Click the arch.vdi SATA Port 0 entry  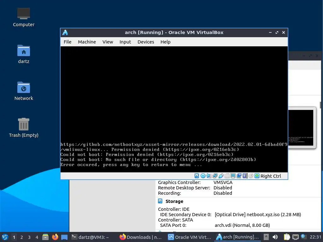[242, 225]
